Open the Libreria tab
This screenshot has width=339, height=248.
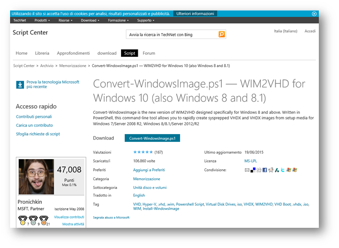pyautogui.click(x=42, y=53)
